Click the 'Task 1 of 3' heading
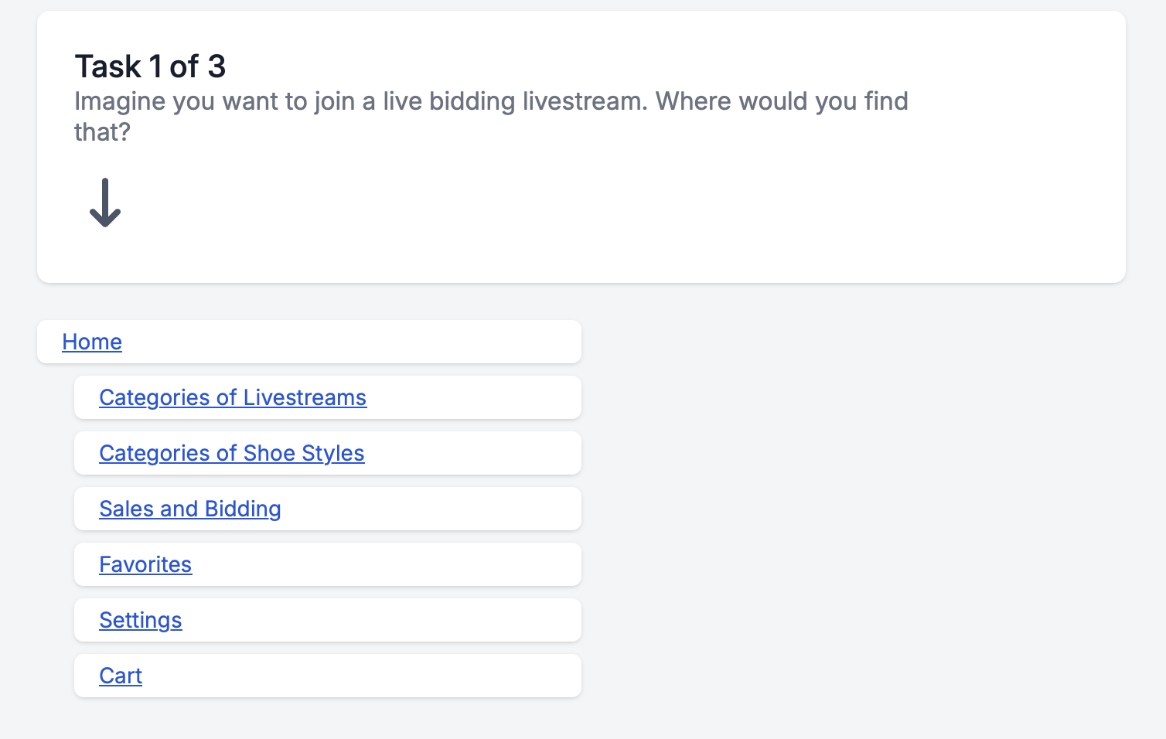Image resolution: width=1166 pixels, height=739 pixels. (150, 66)
